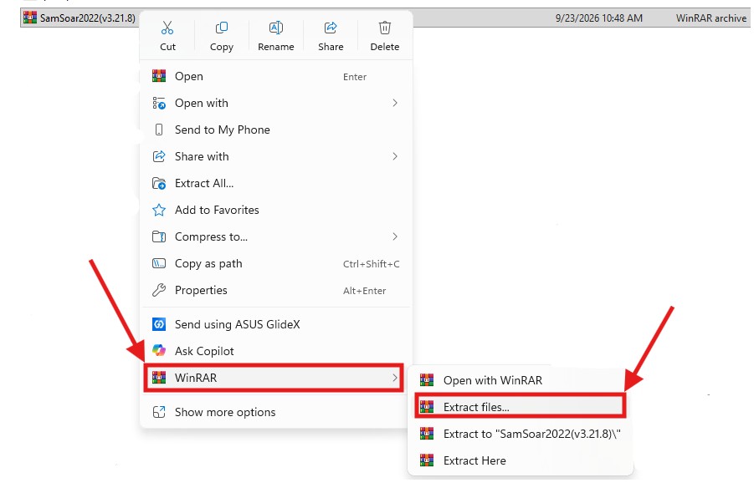Open Properties from context menu
Image resolution: width=754 pixels, height=488 pixels.
[276, 290]
